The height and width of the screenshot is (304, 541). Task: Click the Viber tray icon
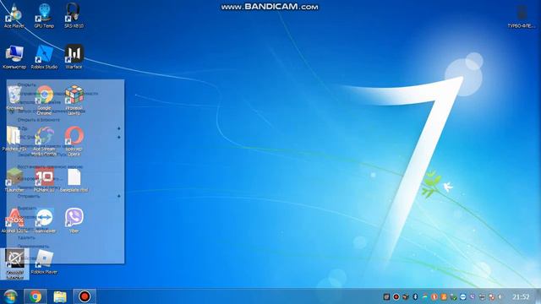click(473, 296)
